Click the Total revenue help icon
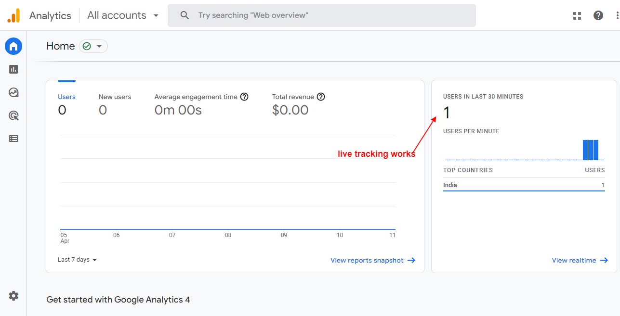Screen dimensions: 620x316 click(321, 97)
